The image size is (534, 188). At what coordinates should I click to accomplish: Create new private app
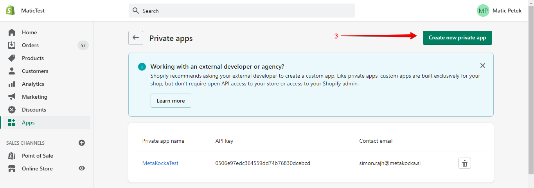tap(457, 38)
